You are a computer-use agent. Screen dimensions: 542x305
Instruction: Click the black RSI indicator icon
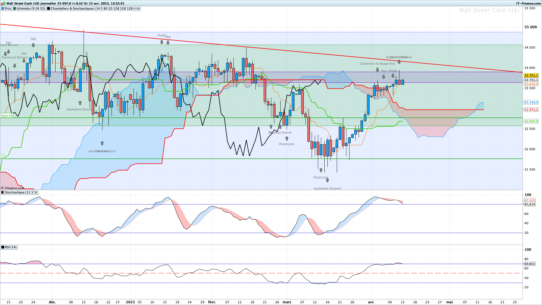(x=3, y=247)
